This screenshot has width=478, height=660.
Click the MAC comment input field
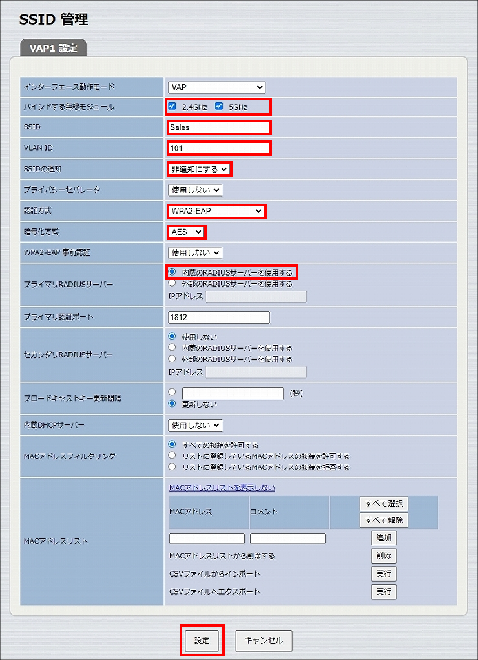point(287,538)
